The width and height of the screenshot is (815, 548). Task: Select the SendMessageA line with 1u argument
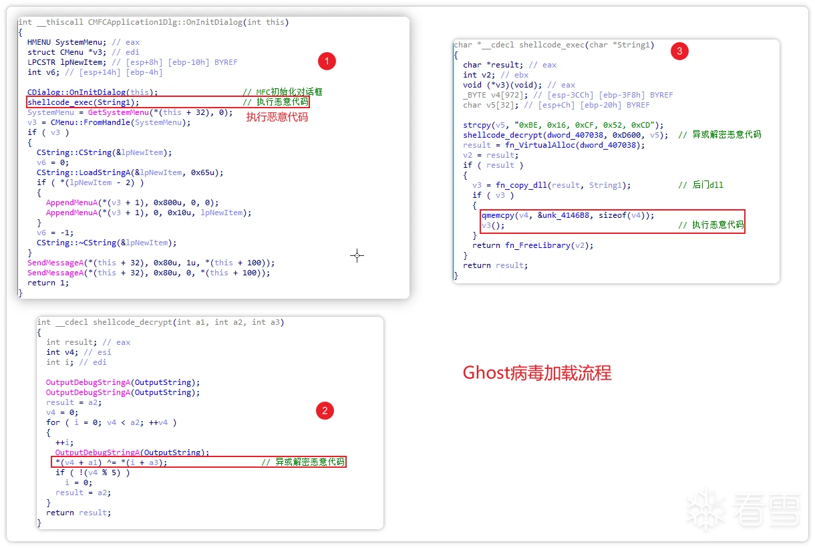pyautogui.click(x=151, y=263)
